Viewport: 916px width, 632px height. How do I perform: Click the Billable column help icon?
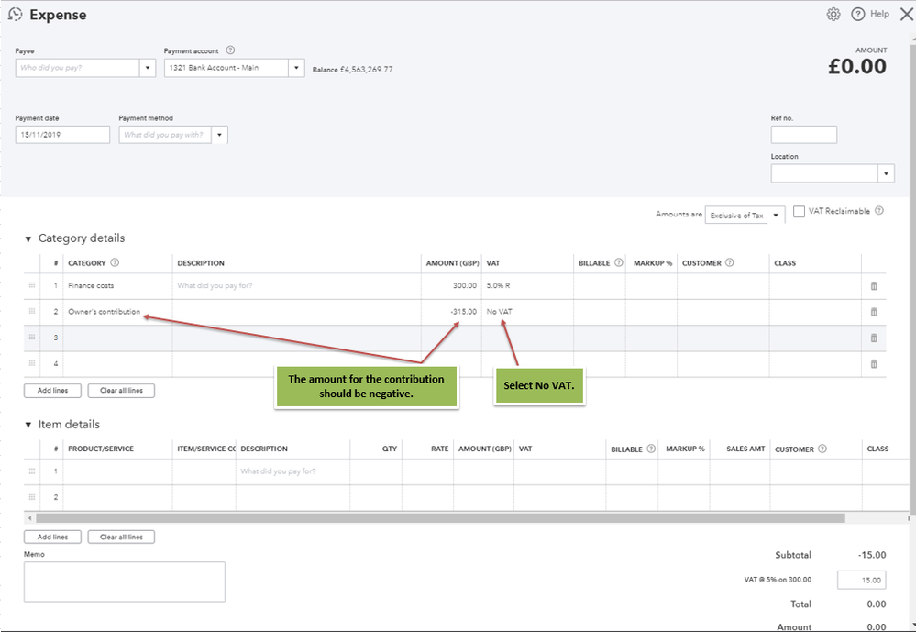pyautogui.click(x=619, y=263)
